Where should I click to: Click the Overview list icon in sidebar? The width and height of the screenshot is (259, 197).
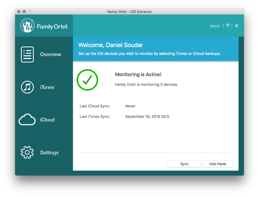point(27,54)
